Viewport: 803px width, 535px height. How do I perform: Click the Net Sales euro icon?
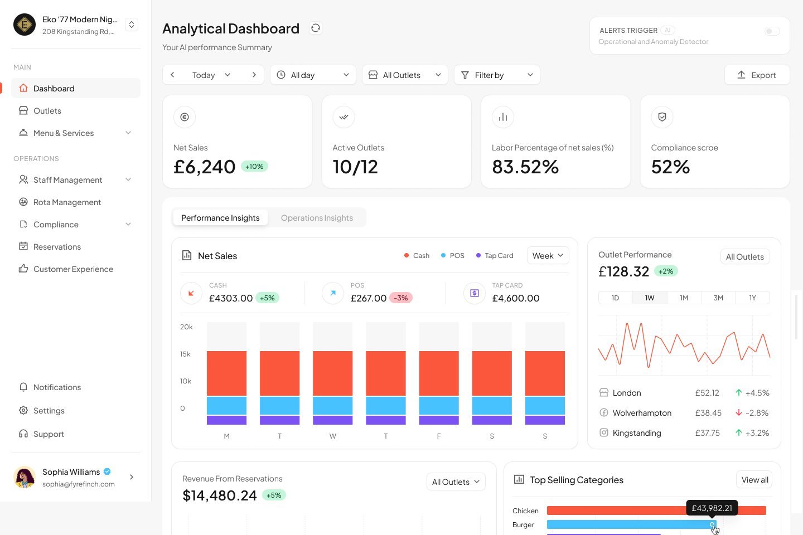coord(185,117)
